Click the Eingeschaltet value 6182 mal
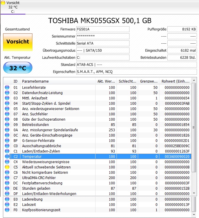 pyautogui.click(x=182, y=50)
